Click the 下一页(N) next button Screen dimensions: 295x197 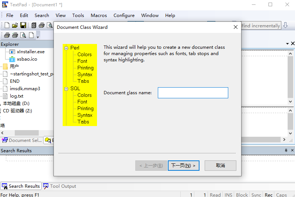[184, 166]
